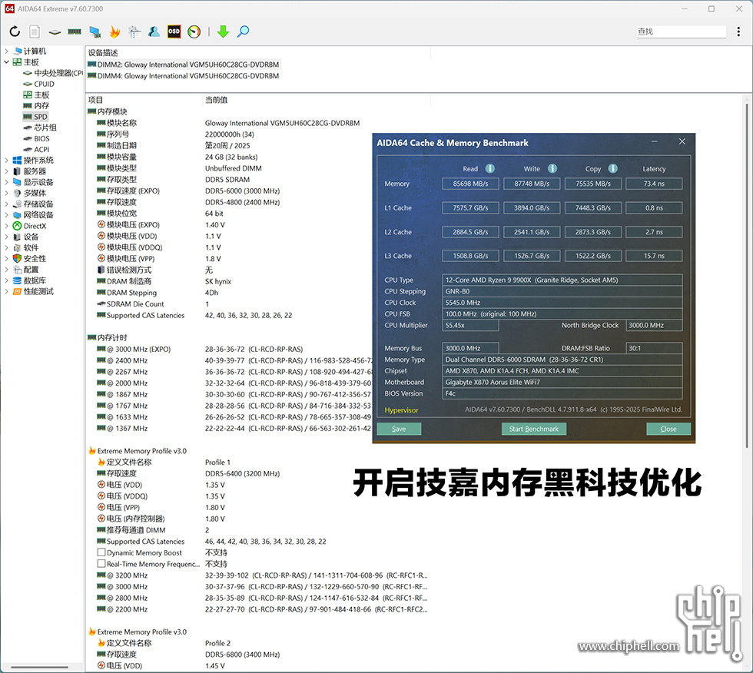Select CPUID in the tree

pyautogui.click(x=39, y=84)
